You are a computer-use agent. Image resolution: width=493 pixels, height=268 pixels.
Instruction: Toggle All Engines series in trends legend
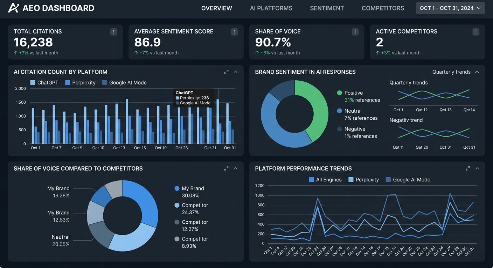(325, 180)
